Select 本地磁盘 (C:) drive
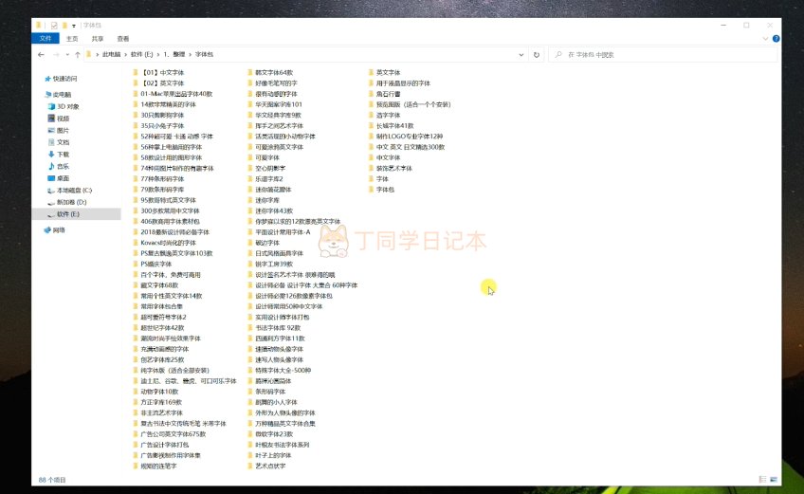The height and width of the screenshot is (494, 804). [x=69, y=191]
